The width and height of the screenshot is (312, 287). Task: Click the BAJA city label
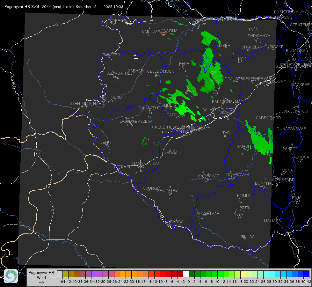(x=297, y=198)
